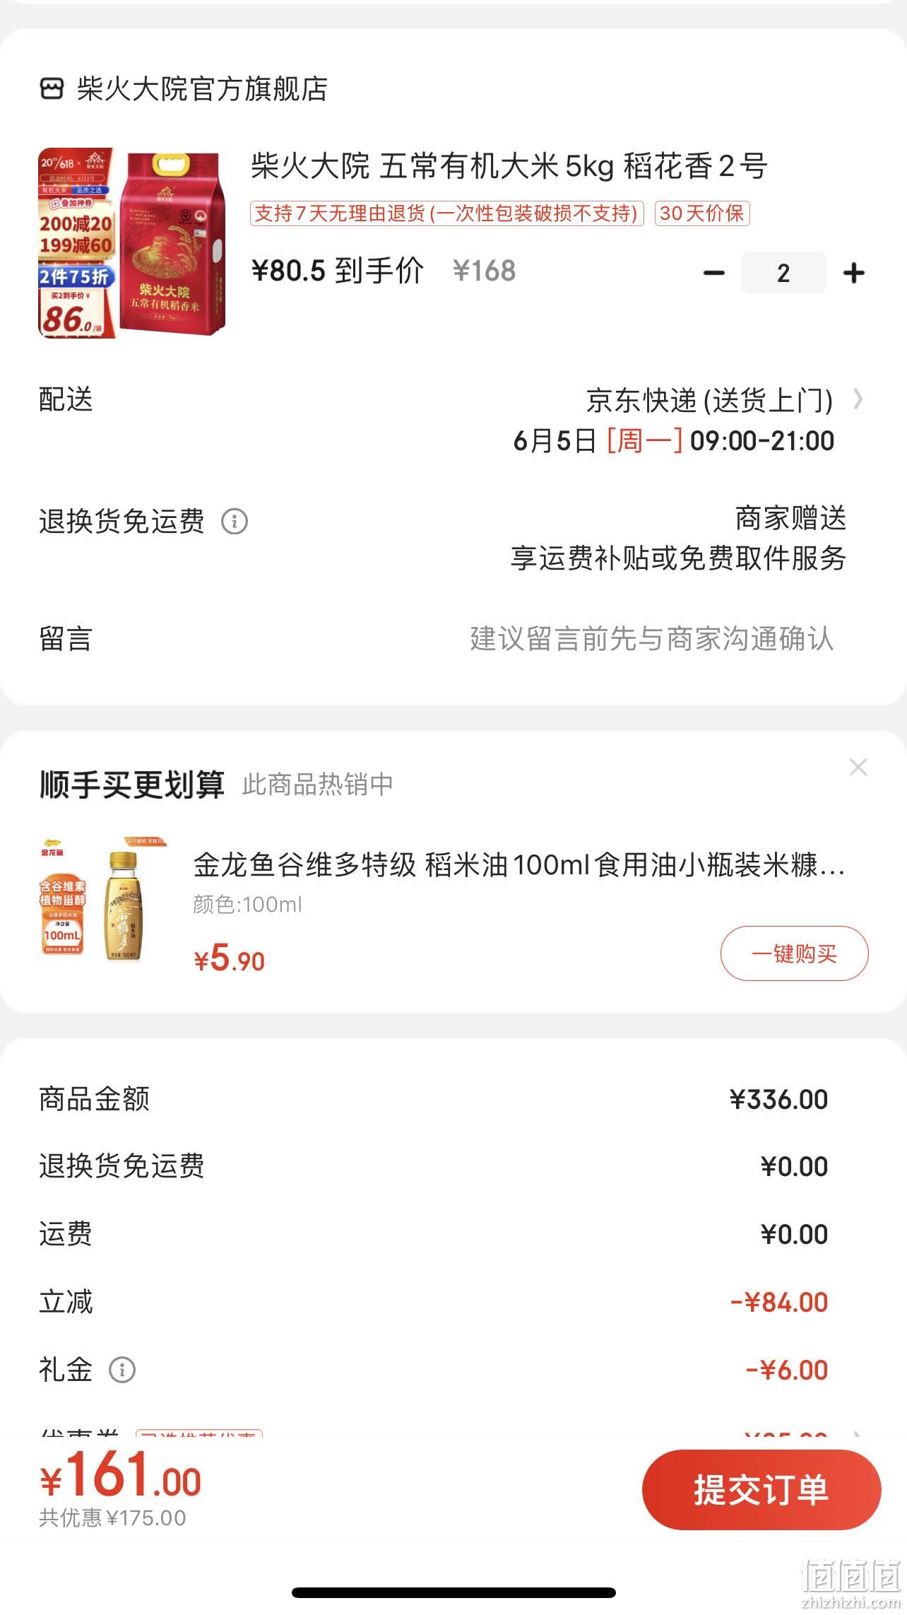Open the 柴火大院官方旗舰店 store page
This screenshot has width=907, height=1615.
(x=202, y=89)
